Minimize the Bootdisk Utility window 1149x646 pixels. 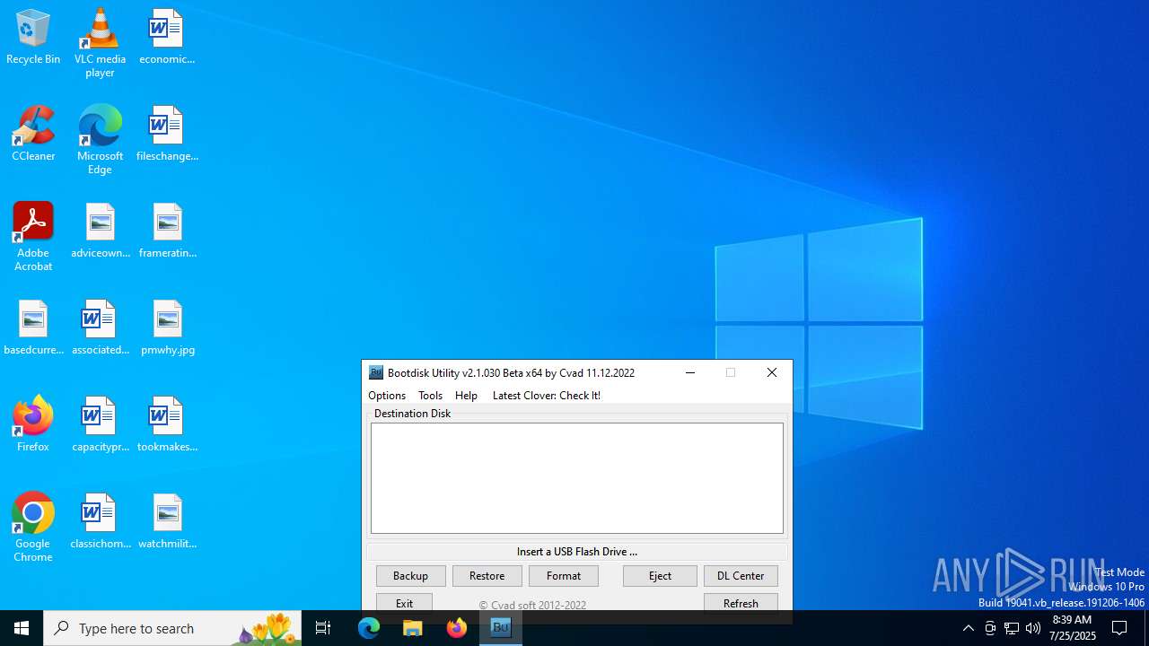[x=690, y=372]
